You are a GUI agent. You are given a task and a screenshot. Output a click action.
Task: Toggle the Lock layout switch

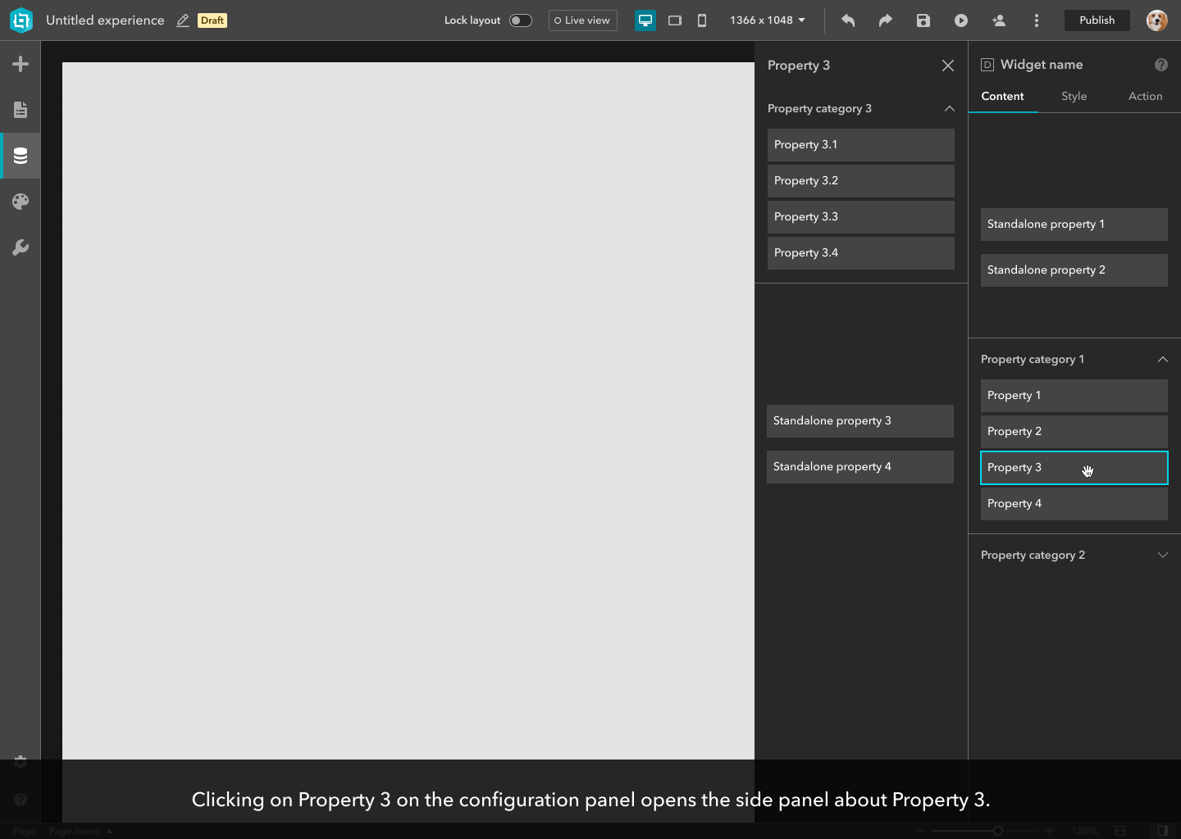521,20
